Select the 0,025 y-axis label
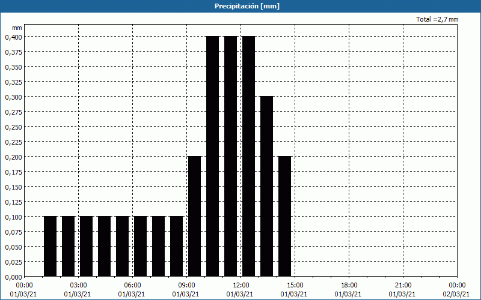Viewport: 481px width, 300px height. 14,262
